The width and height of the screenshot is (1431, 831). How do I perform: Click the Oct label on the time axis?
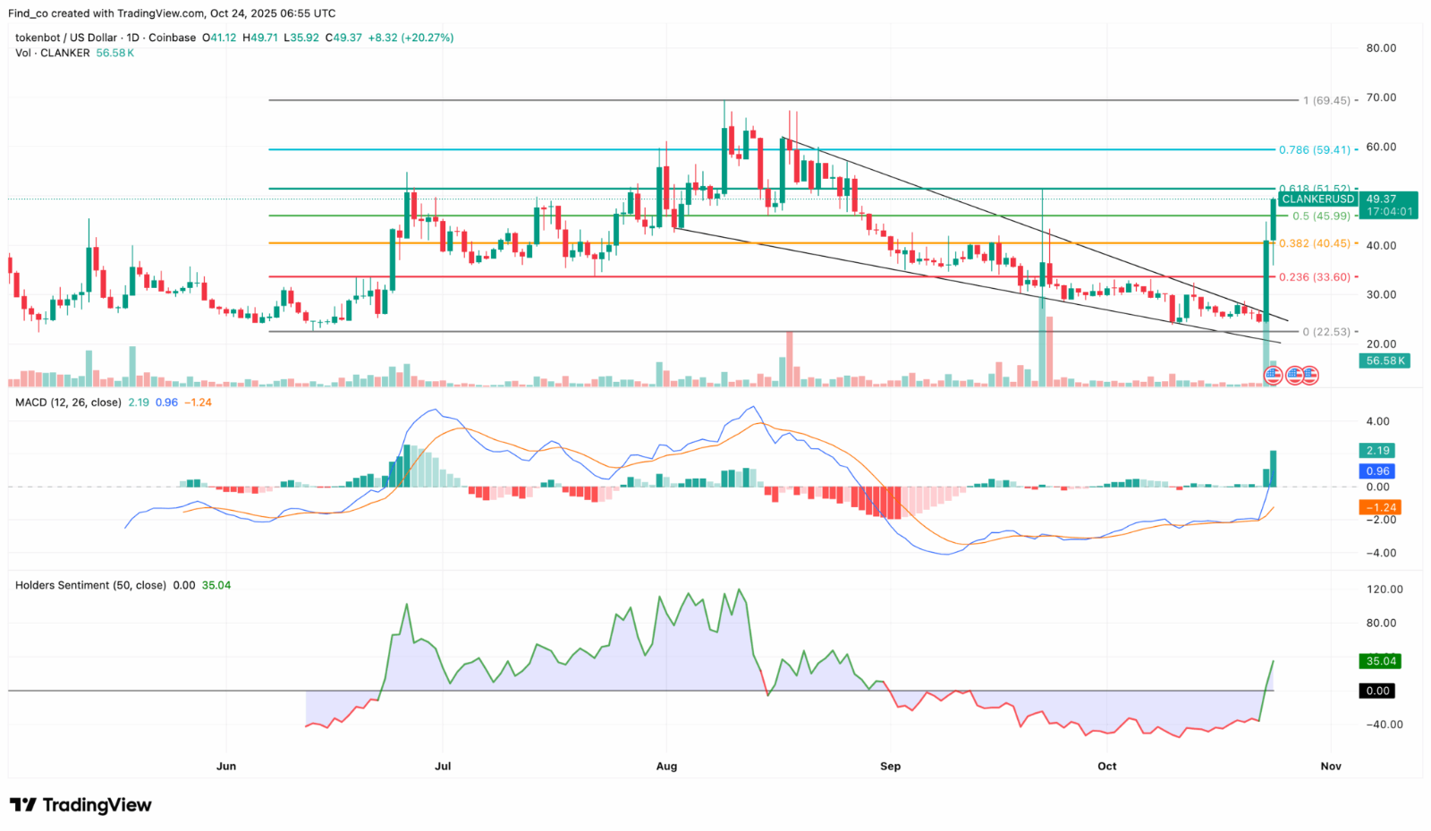pos(1106,767)
